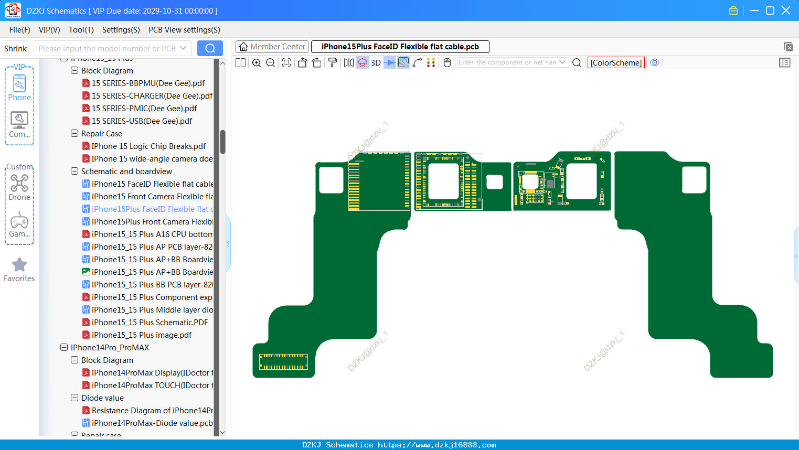This screenshot has height=450, width=799.
Task: Select the Phone category icon
Action: point(19,88)
